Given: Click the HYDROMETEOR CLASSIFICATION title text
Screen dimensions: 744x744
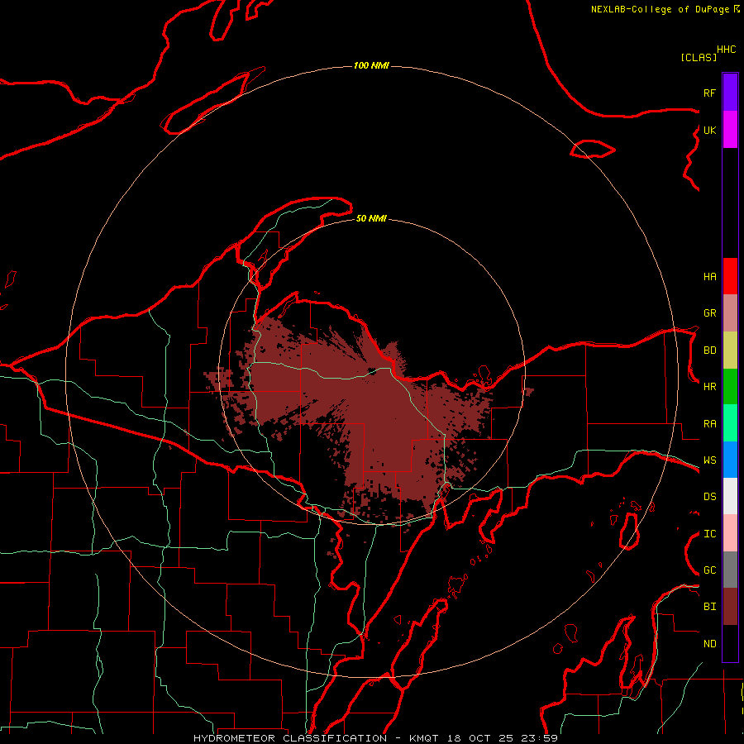Looking at the screenshot, I should (290, 738).
